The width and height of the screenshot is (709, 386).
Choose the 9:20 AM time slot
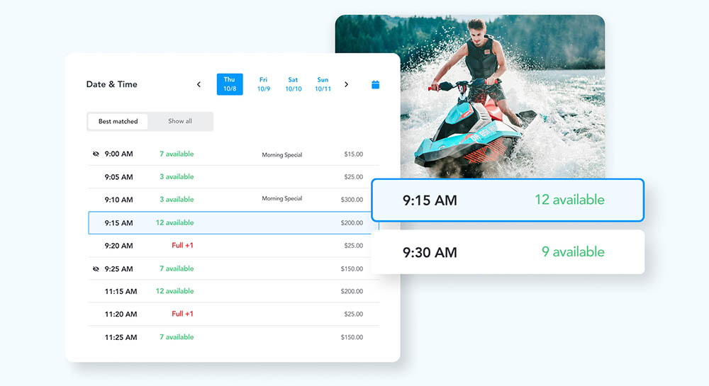coord(234,246)
